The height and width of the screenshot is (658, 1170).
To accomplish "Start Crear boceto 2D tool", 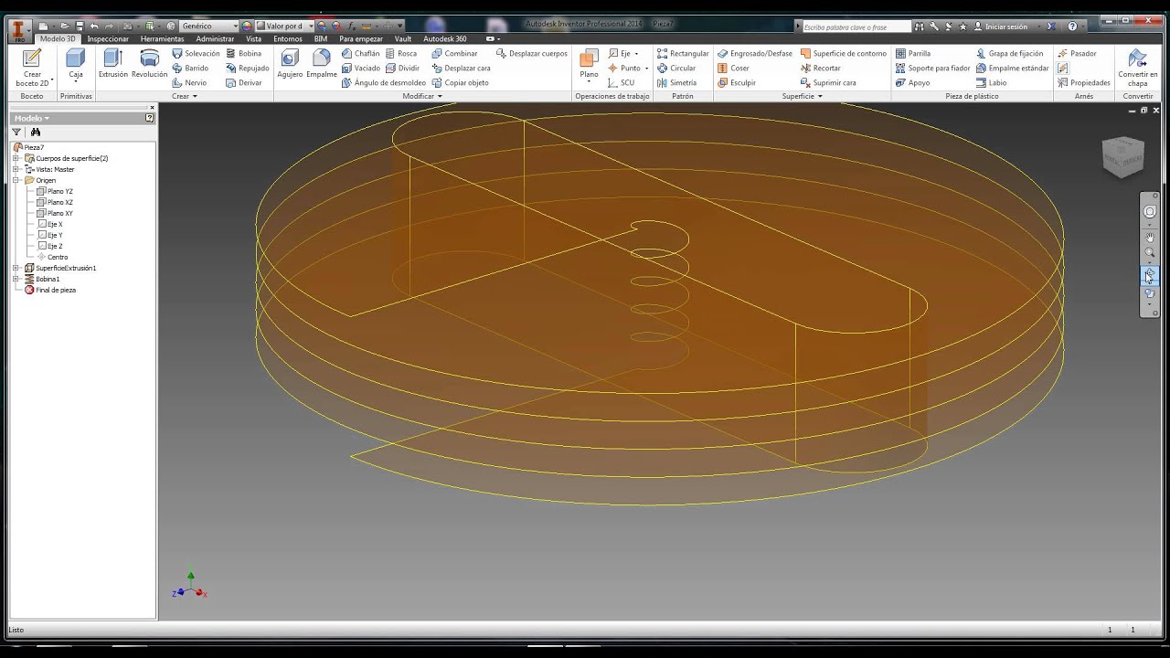I will 32,68.
